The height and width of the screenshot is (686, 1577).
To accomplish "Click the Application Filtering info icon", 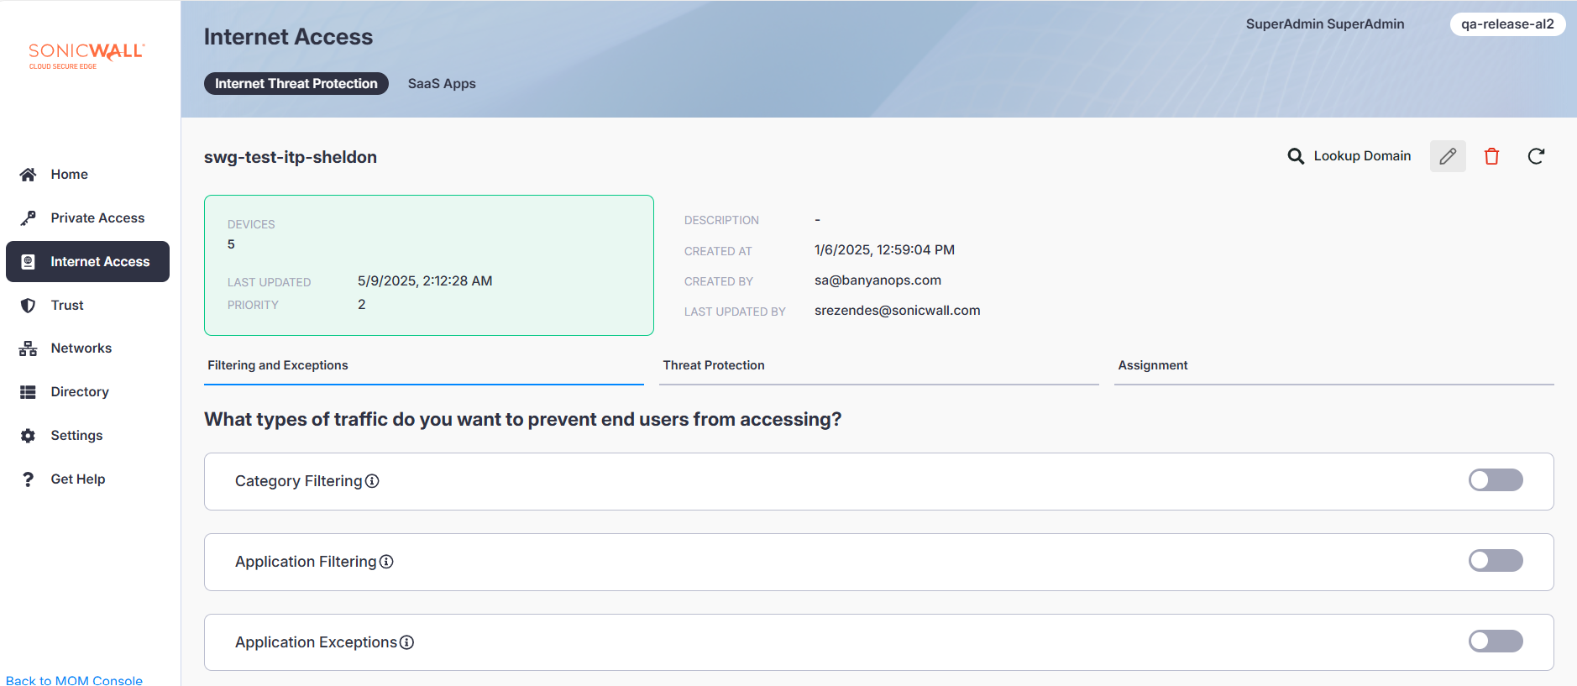I will 386,562.
